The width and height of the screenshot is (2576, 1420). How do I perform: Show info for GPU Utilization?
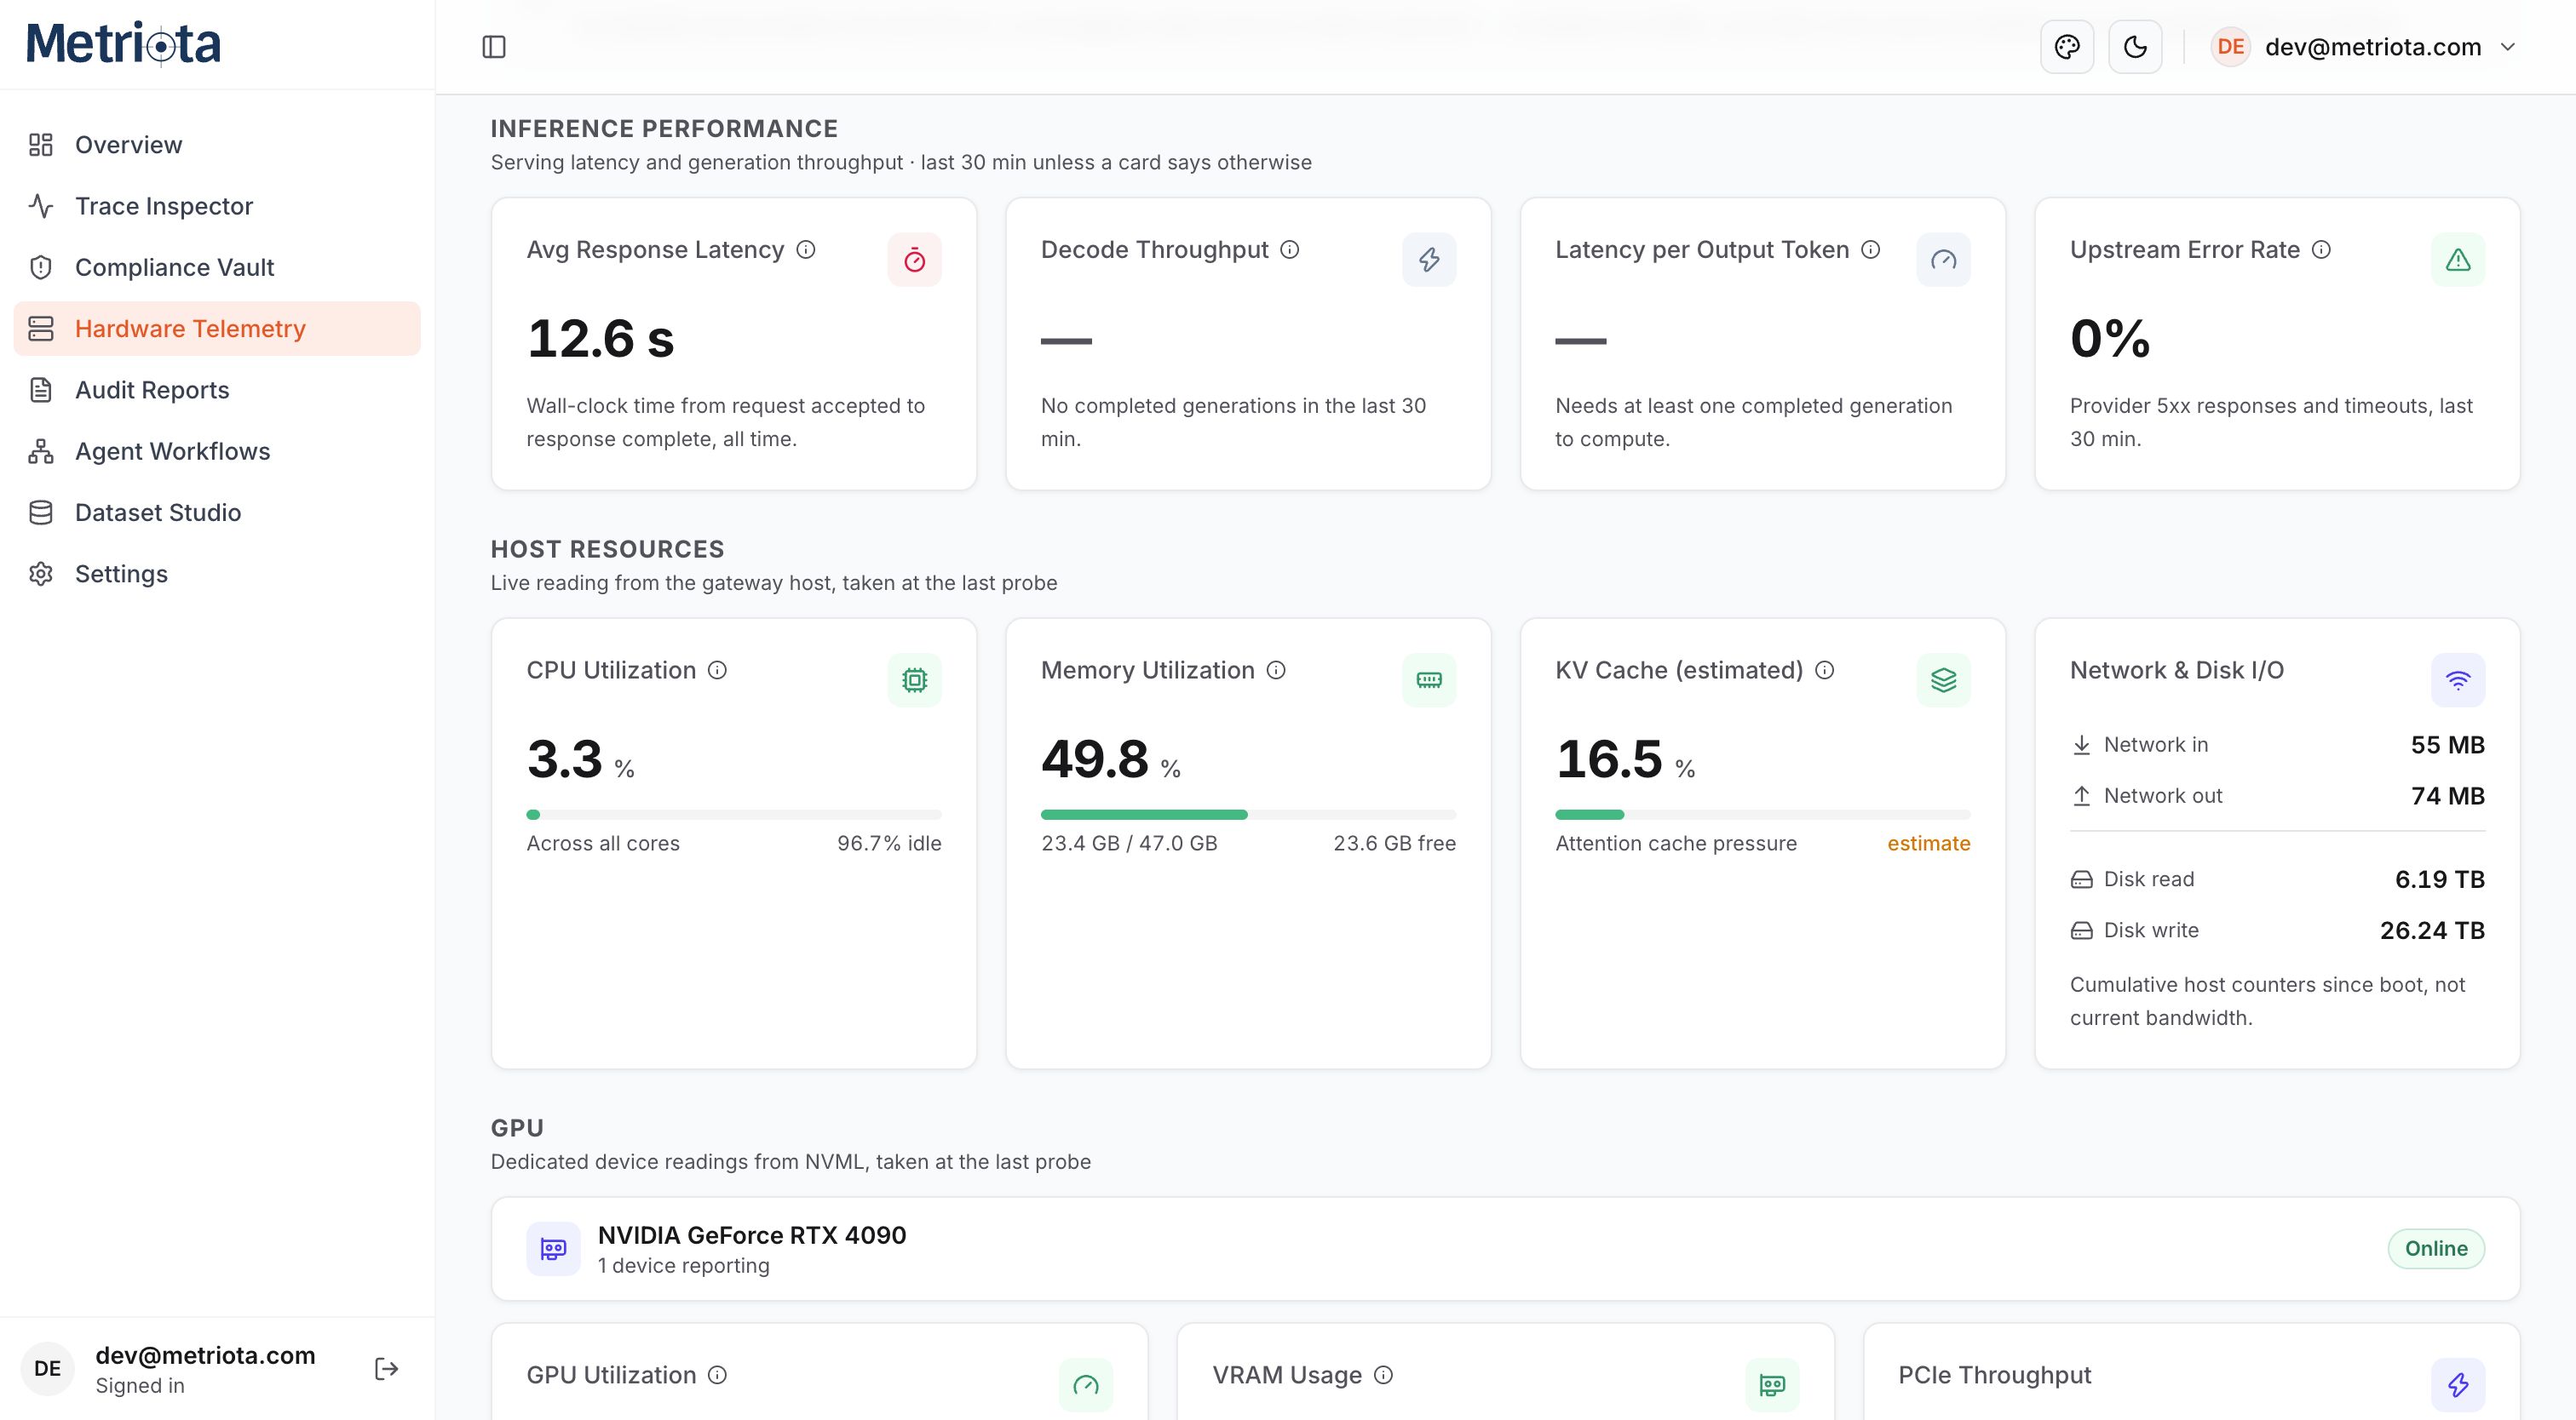[x=718, y=1375]
